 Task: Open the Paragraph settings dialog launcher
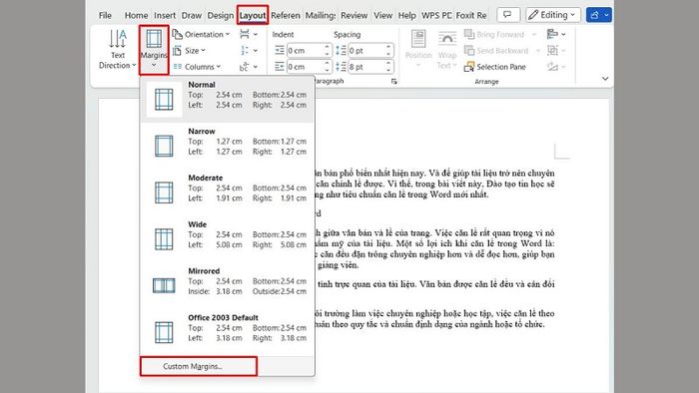tap(394, 82)
